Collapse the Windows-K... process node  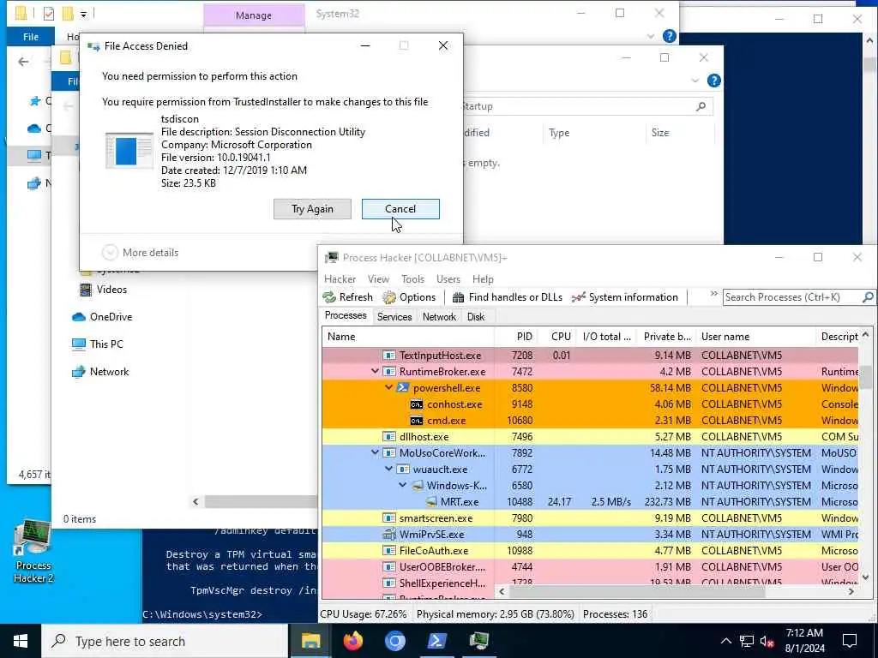click(403, 485)
